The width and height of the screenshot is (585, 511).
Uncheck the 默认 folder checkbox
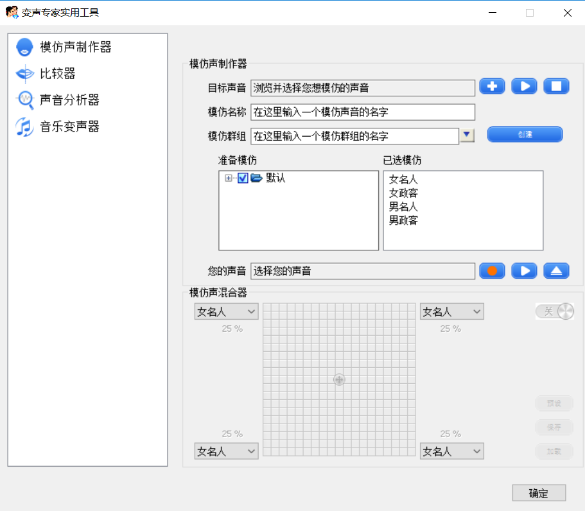[243, 178]
